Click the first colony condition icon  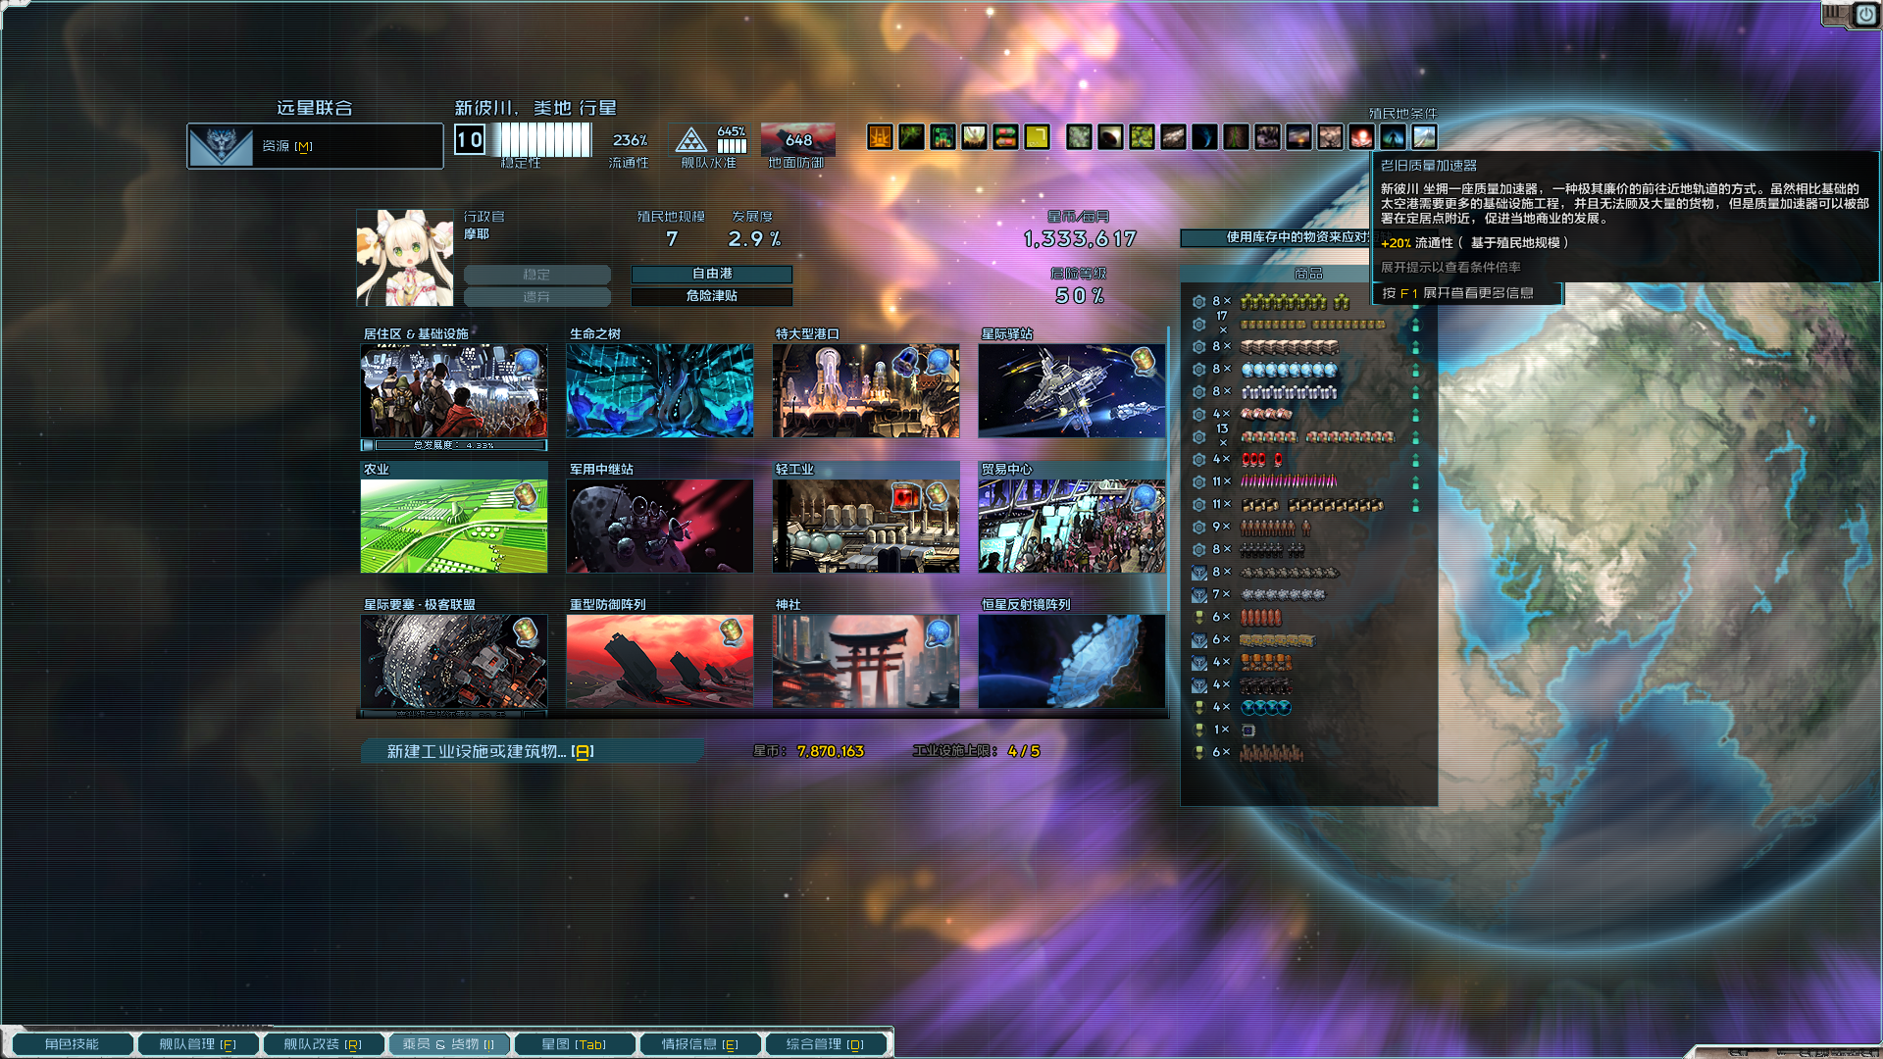878,137
